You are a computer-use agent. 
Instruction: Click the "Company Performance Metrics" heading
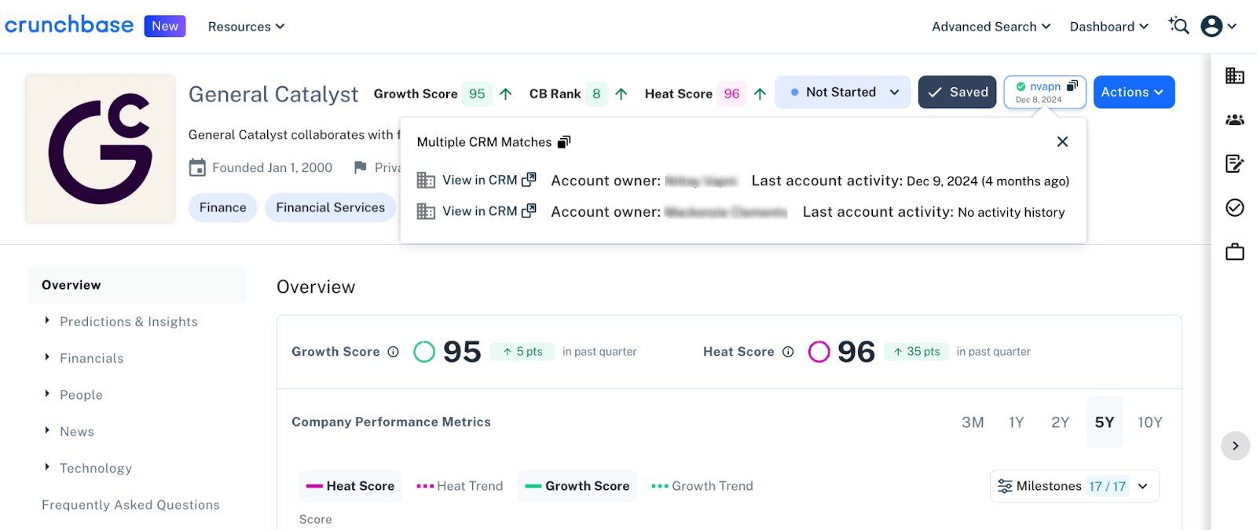(391, 422)
